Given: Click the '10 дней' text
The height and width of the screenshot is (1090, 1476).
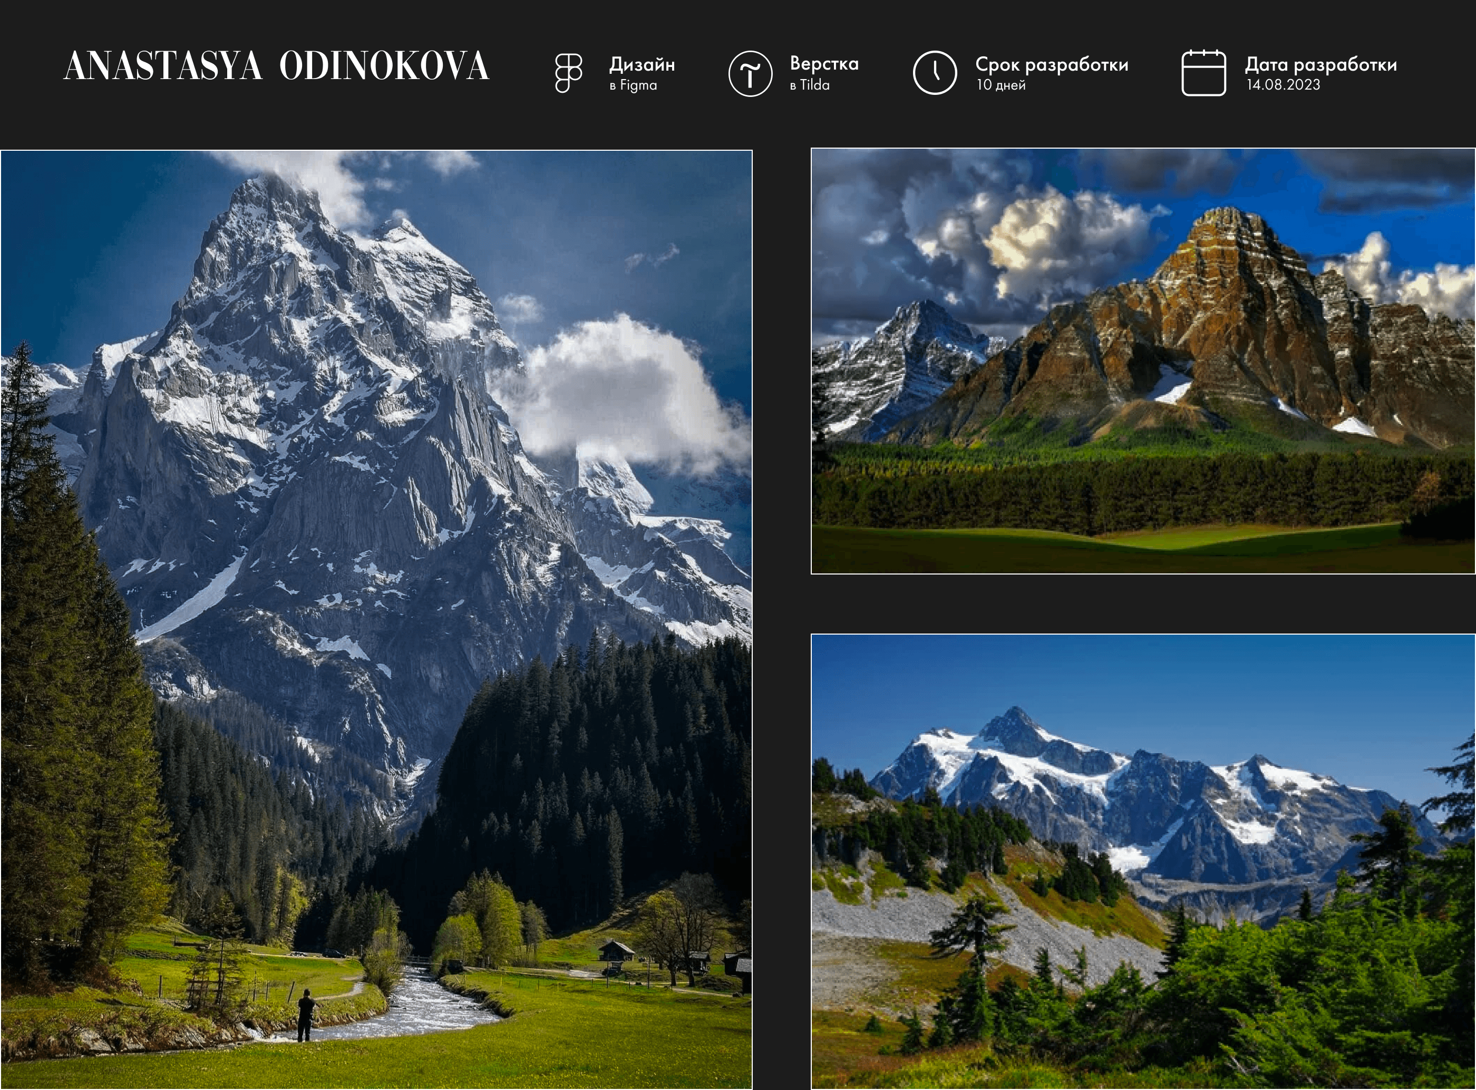Looking at the screenshot, I should tap(1001, 85).
